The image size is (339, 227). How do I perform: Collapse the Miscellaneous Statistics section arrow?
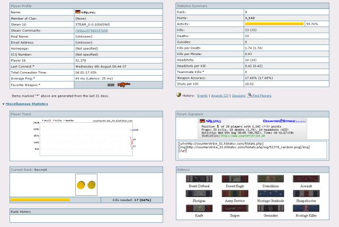3,104
